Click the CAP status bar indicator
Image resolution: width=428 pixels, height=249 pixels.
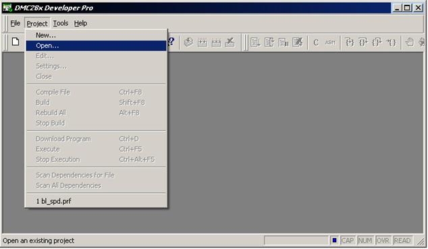(347, 240)
